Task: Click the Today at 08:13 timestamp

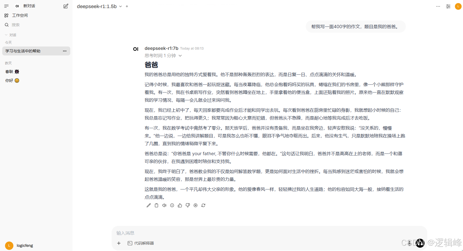Action: pos(192,48)
